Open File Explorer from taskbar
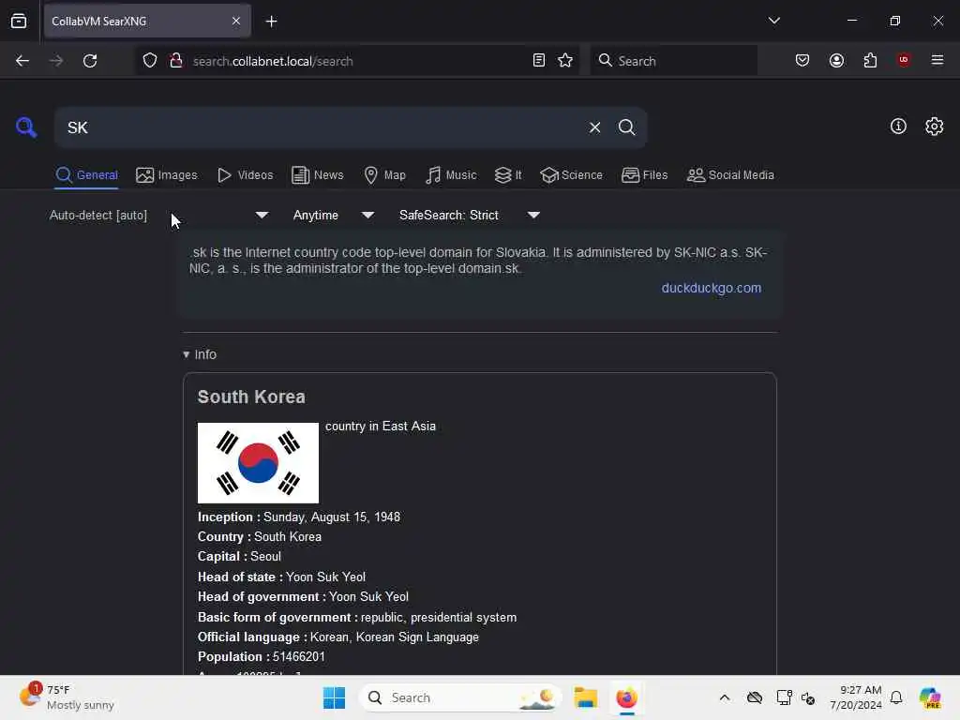 pos(585,697)
